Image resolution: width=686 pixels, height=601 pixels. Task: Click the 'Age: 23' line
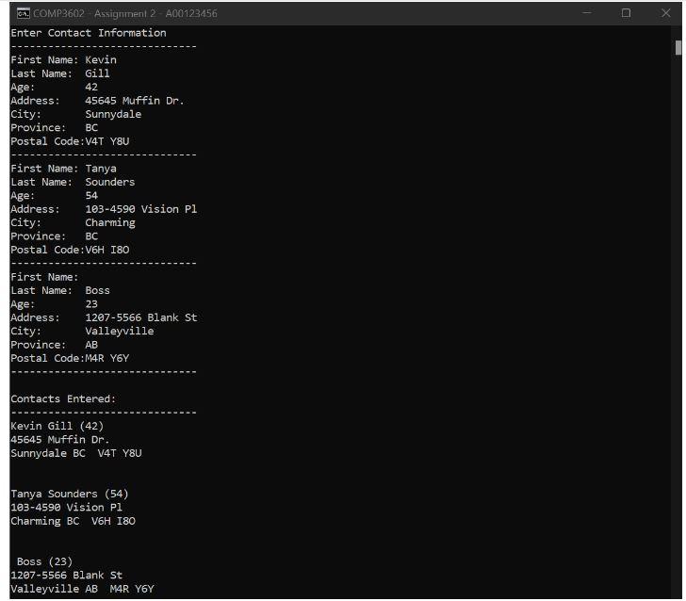point(55,304)
